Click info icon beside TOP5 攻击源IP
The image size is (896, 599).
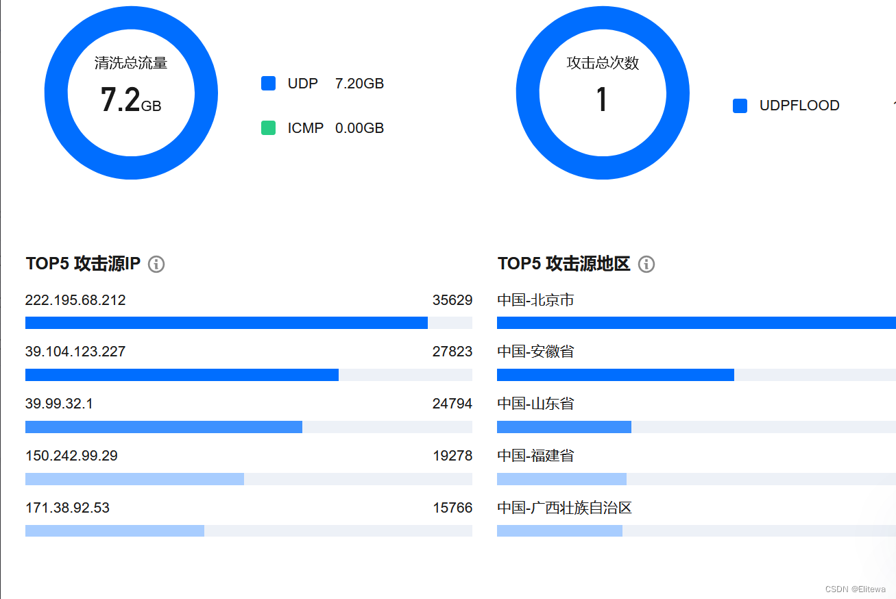(x=156, y=265)
